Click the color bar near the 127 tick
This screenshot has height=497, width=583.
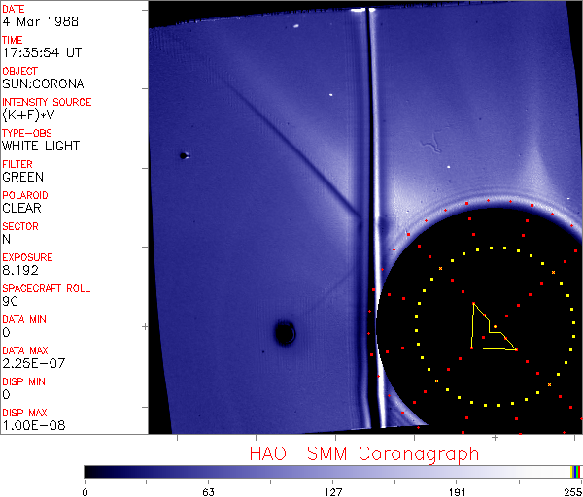332,471
